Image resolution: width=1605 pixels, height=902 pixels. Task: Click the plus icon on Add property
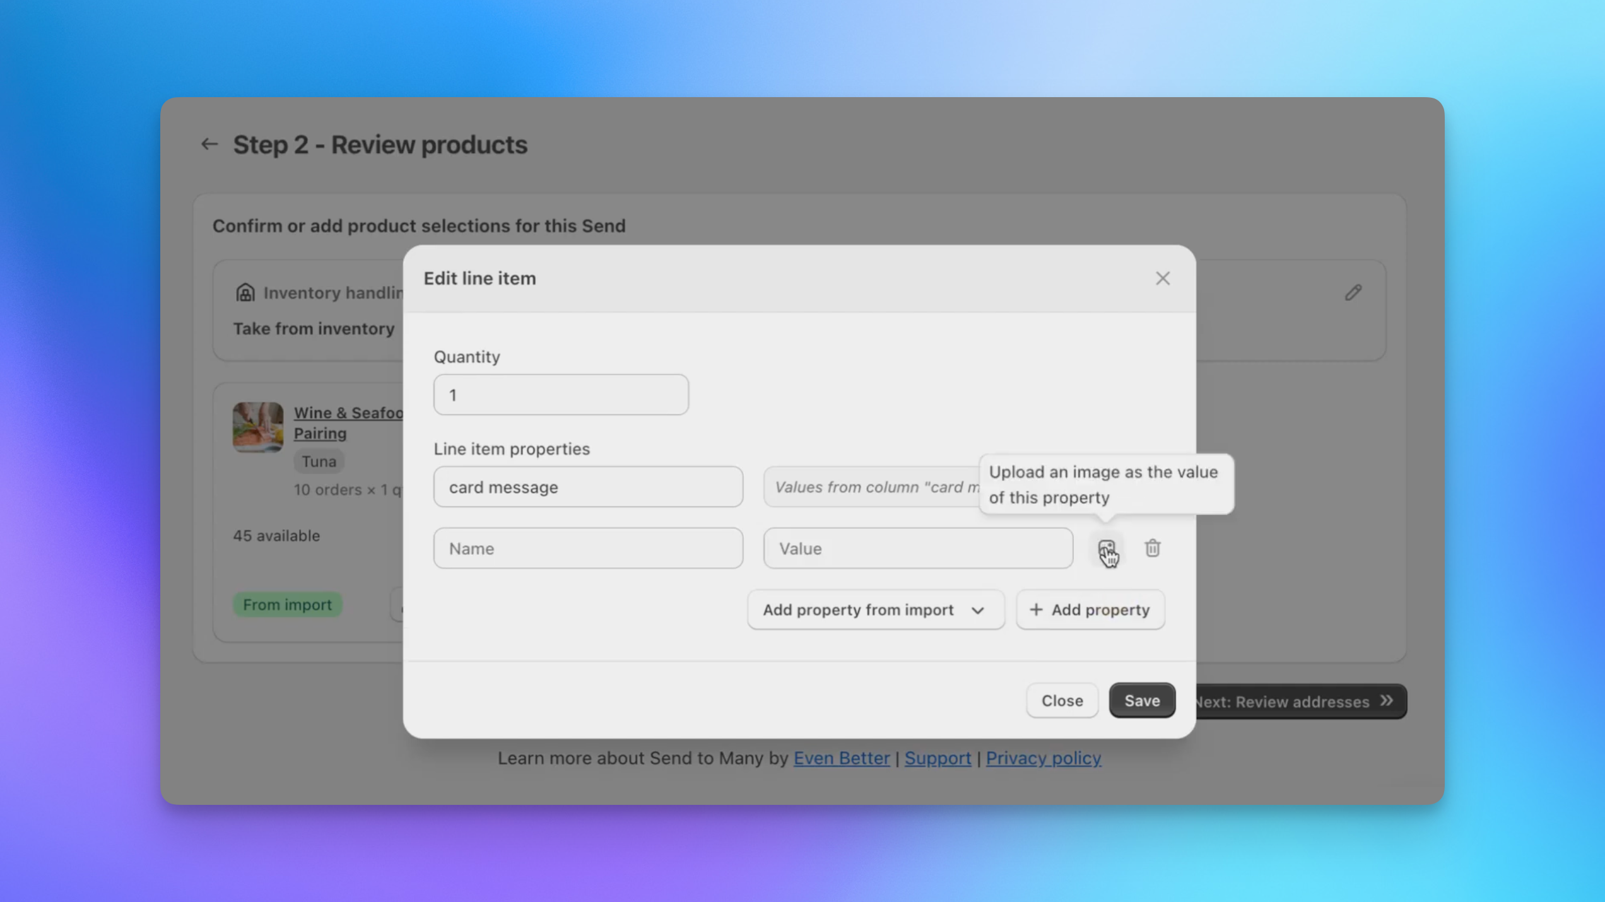[x=1037, y=609]
